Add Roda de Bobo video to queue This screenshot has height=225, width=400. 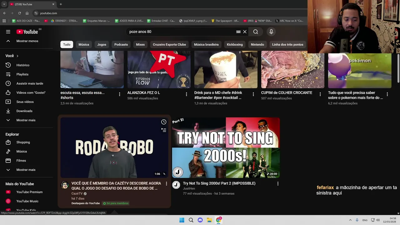[x=164, y=130]
